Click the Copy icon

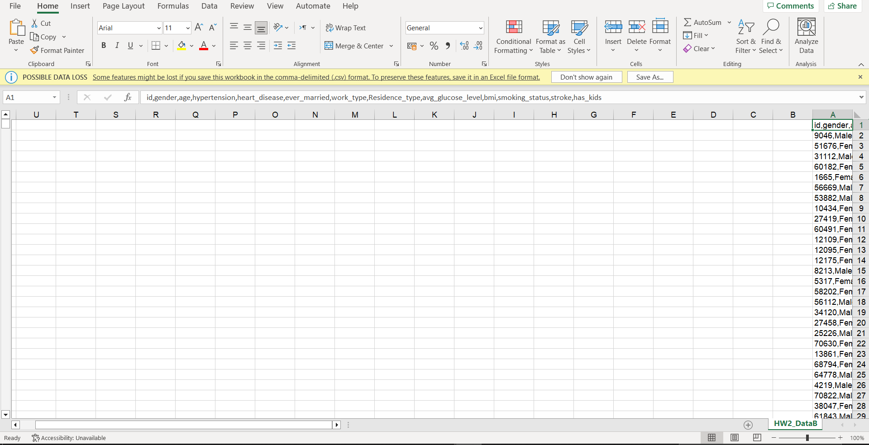[34, 37]
